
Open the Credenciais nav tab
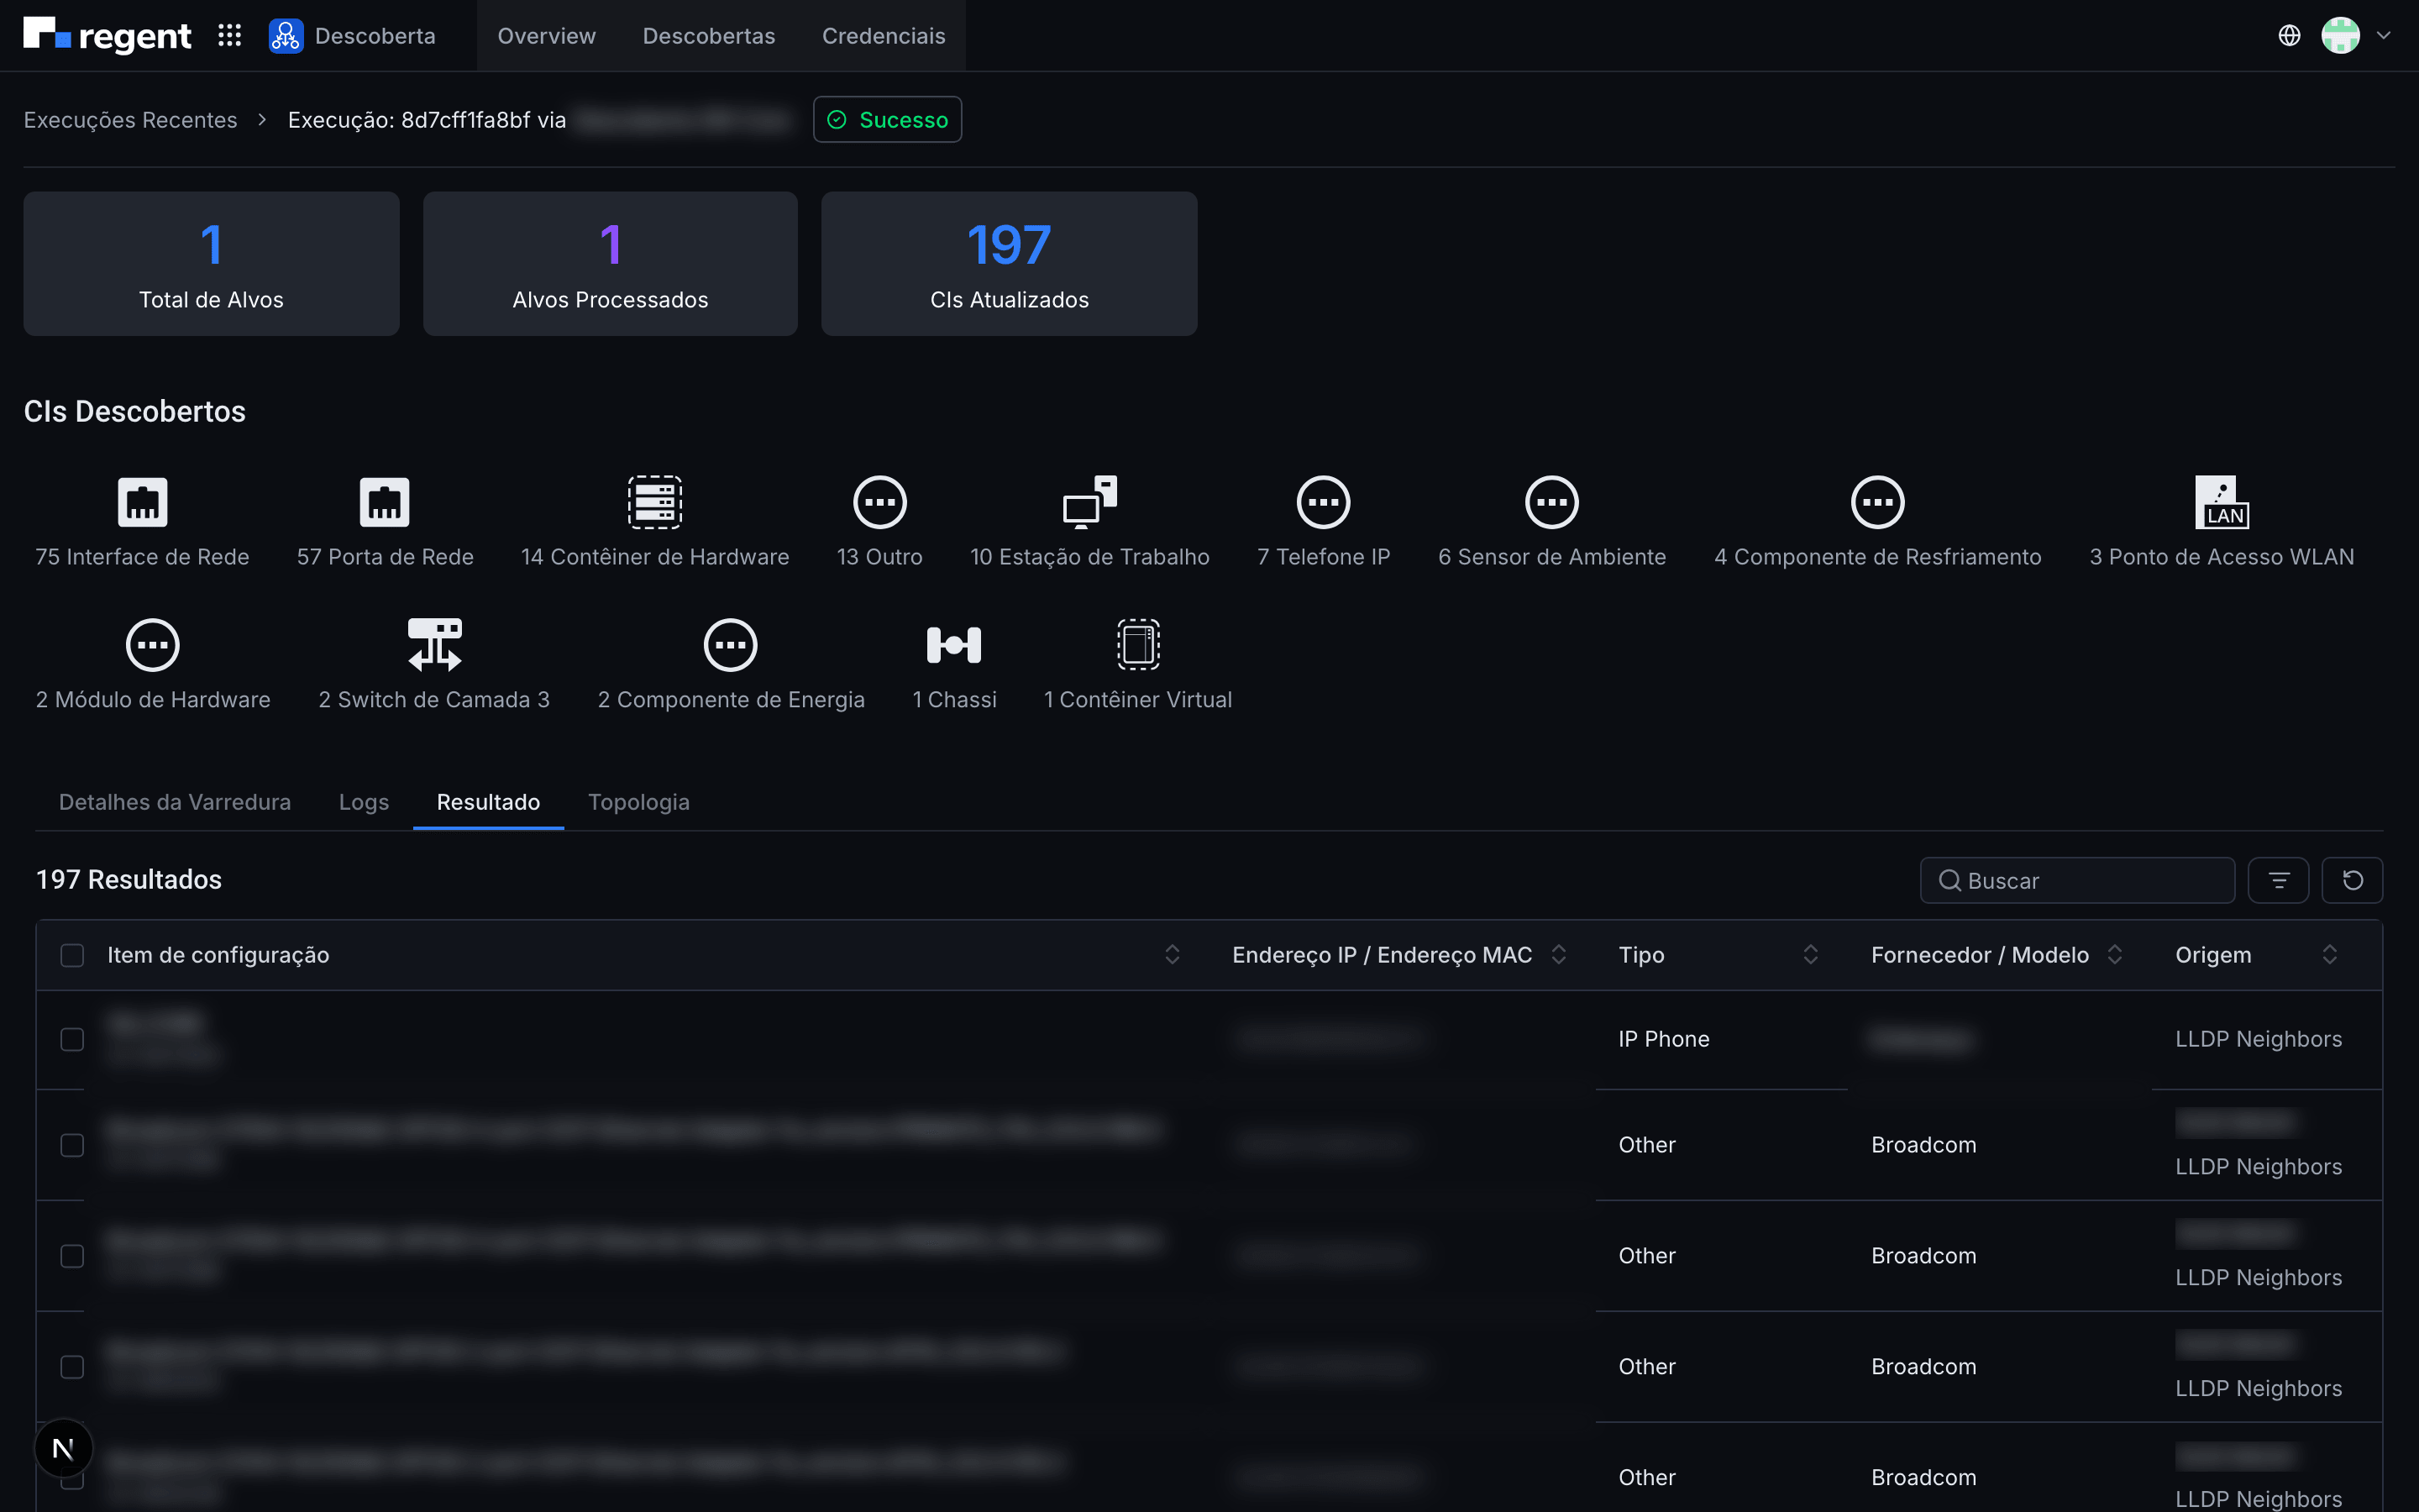coord(884,36)
